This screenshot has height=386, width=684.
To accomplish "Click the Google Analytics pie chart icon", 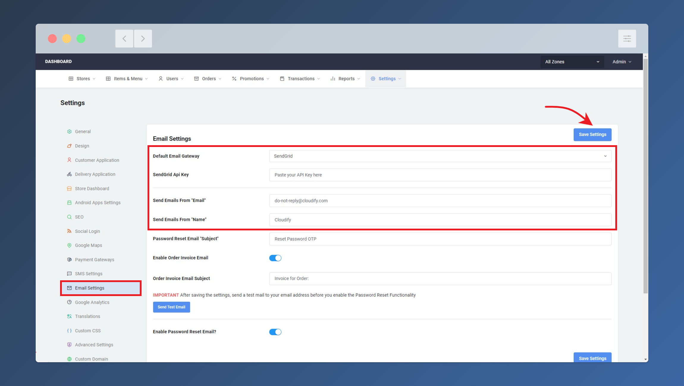I will (x=69, y=302).
